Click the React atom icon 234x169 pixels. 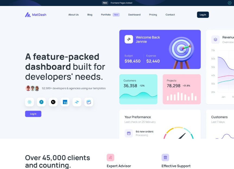click(x=30, y=102)
